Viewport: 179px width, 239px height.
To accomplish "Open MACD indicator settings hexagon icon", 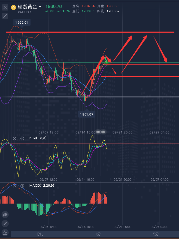I will click(x=22, y=186).
